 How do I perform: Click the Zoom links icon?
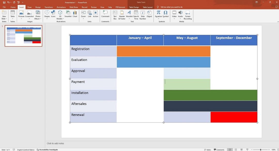(83, 13)
